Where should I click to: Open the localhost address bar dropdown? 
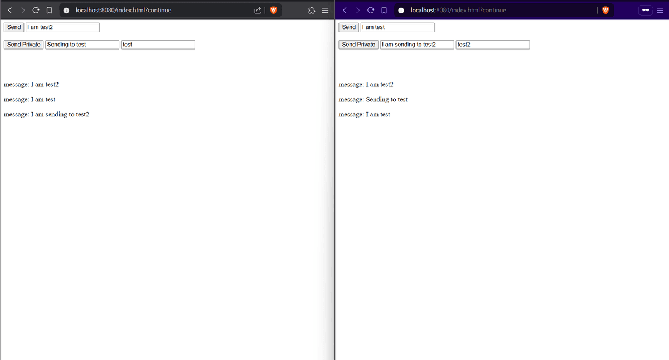[x=139, y=9]
